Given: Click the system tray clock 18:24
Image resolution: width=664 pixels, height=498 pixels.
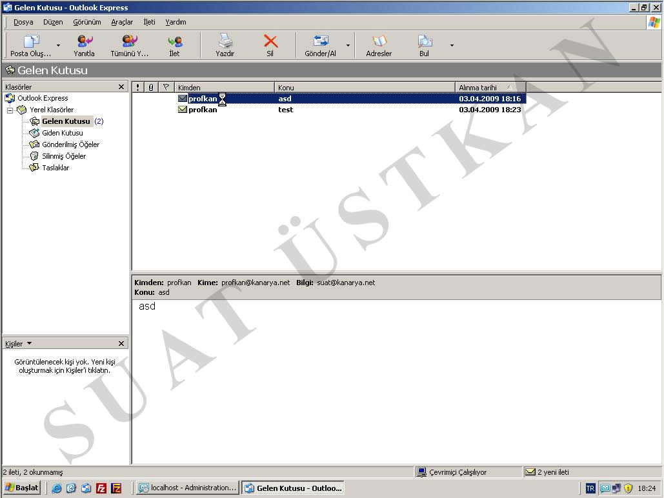Looking at the screenshot, I should point(647,488).
